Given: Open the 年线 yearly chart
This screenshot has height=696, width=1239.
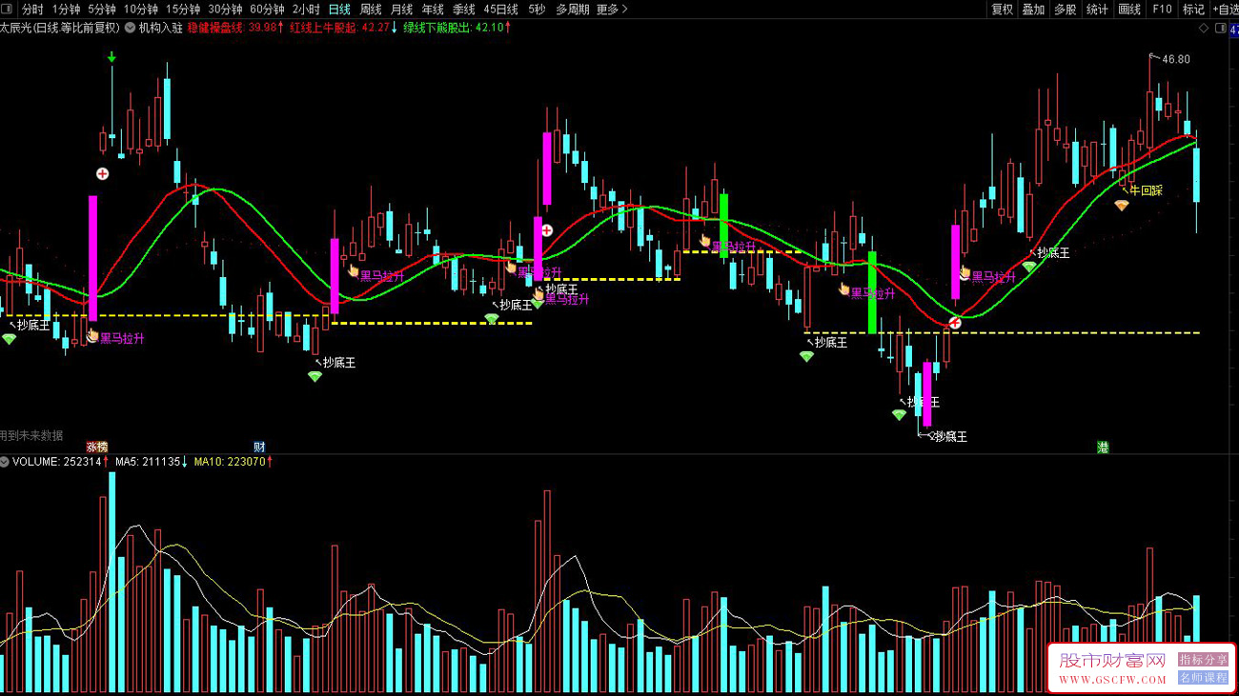Looking at the screenshot, I should [433, 10].
